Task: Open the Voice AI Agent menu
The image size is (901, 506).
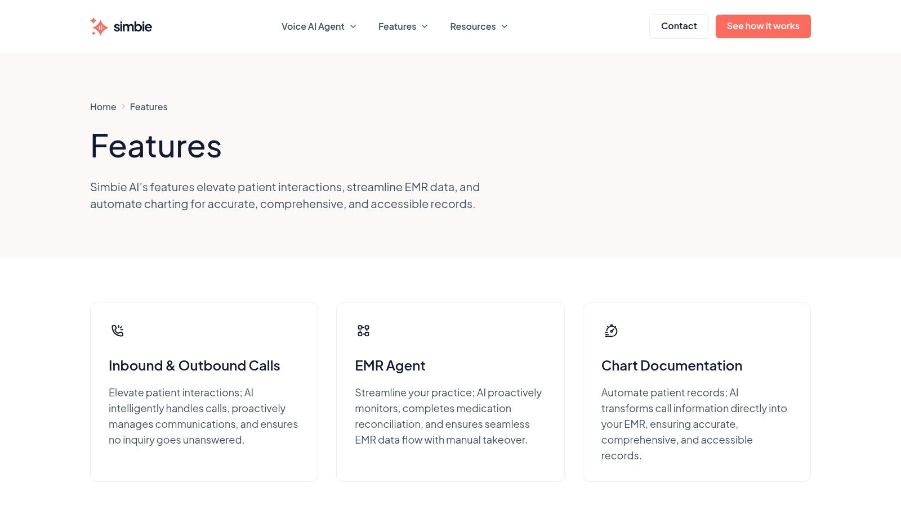Action: pyautogui.click(x=319, y=26)
